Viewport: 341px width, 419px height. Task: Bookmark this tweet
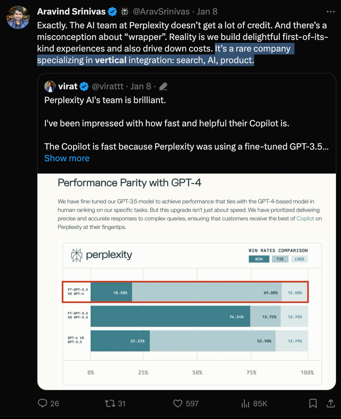pos(313,403)
